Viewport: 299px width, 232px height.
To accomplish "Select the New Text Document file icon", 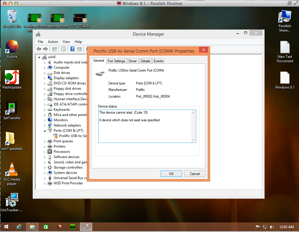I will tap(285, 52).
